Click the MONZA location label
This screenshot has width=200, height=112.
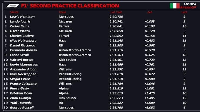click(190, 4)
